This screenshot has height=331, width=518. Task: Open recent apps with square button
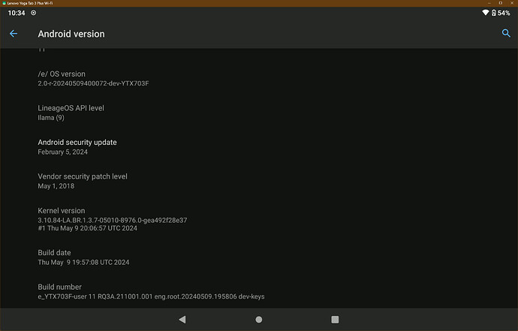[x=335, y=320]
